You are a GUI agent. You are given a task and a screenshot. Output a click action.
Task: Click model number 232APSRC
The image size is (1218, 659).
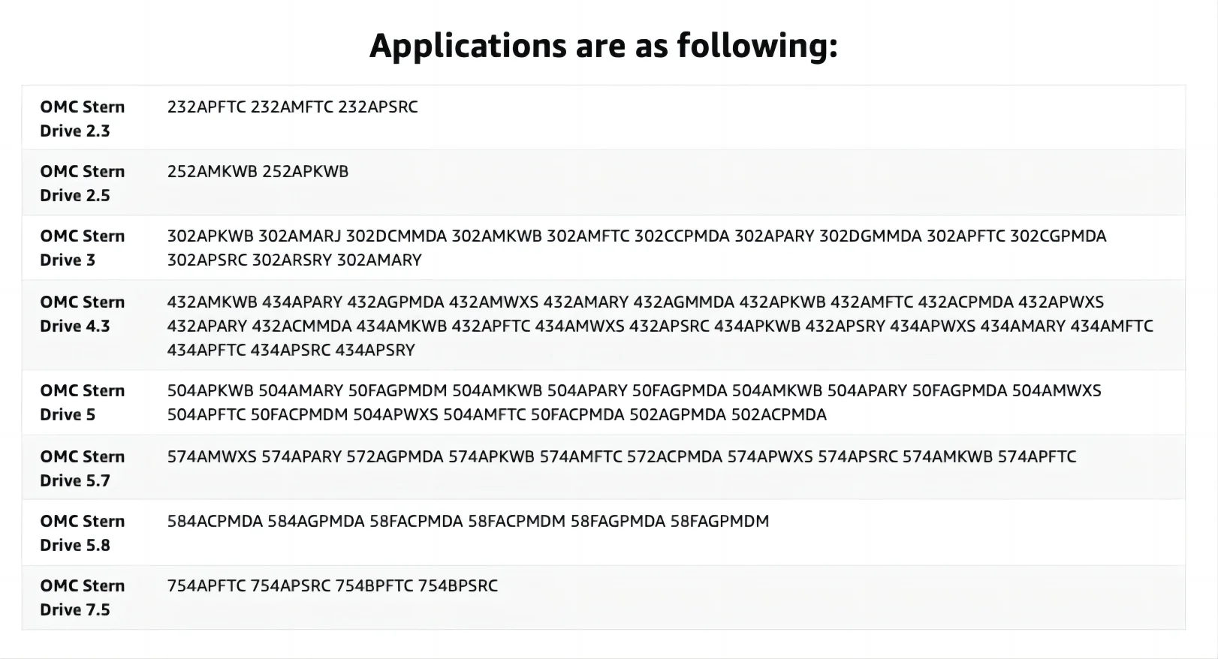click(x=378, y=107)
